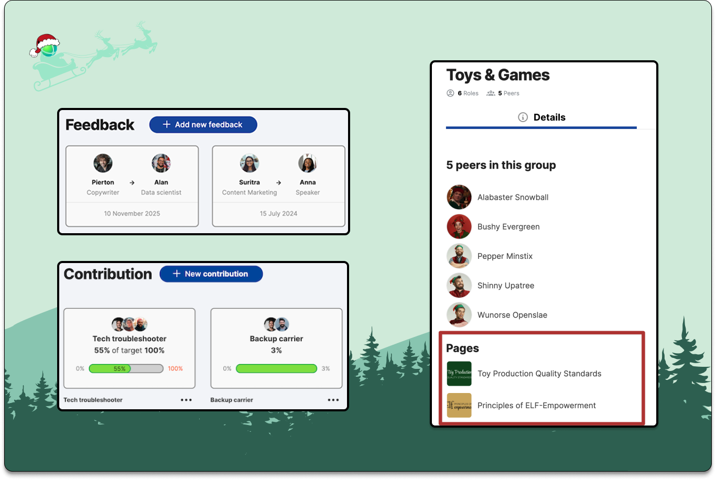716x480 pixels.
Task: Click Alabaster Snowball's avatar
Action: pyautogui.click(x=459, y=197)
